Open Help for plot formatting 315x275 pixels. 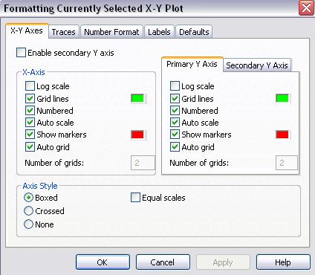283,262
